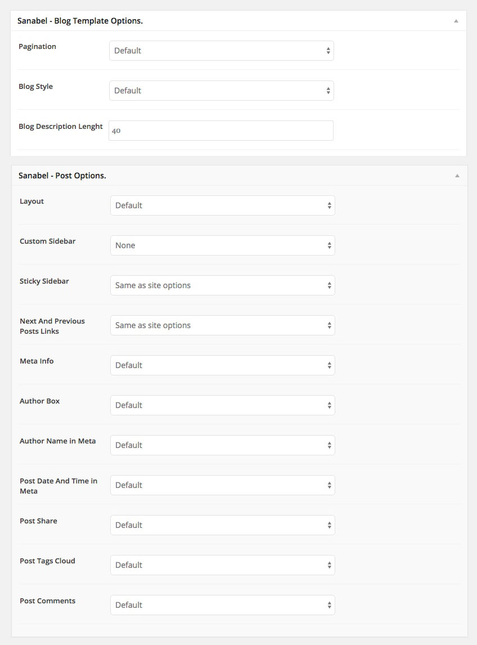Open the Post Comments dropdown
Image resolution: width=477 pixels, height=645 pixels.
[223, 605]
